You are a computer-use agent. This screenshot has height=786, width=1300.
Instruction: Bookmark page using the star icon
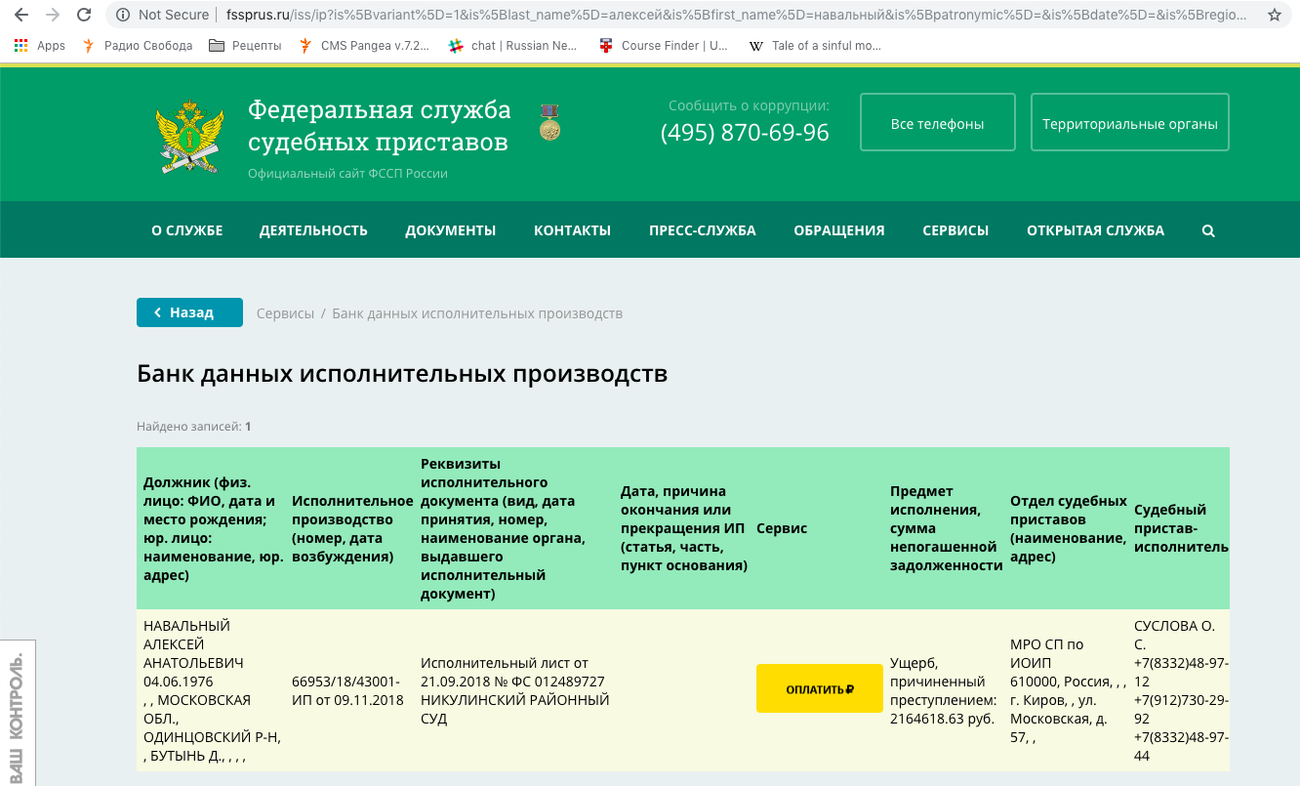coord(1274,15)
